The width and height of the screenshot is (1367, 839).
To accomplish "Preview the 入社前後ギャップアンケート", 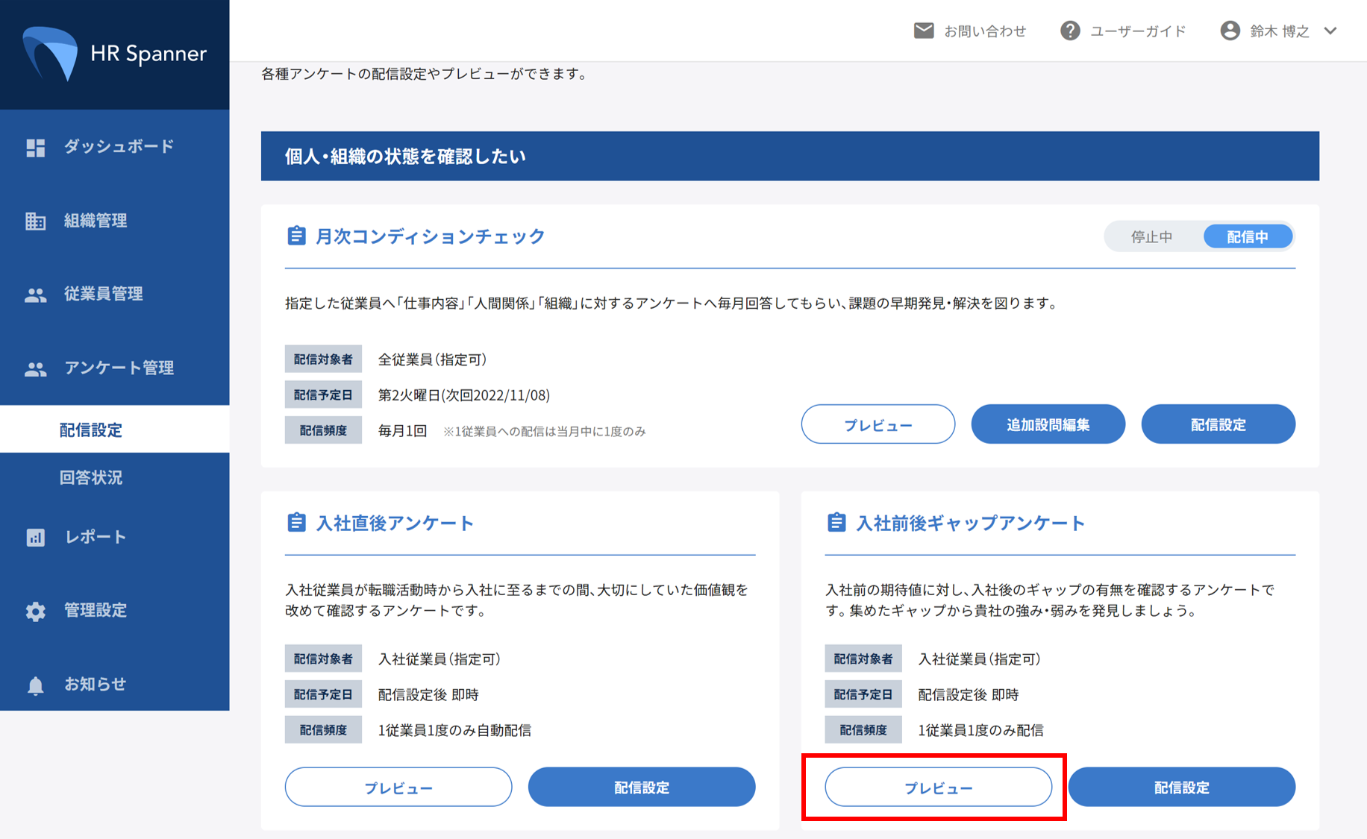I will click(x=938, y=788).
